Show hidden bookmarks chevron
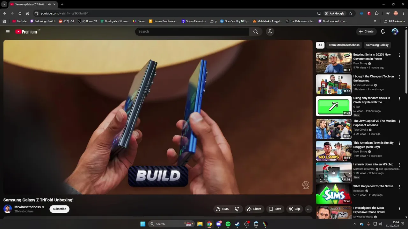This screenshot has height=229, width=408. click(x=375, y=21)
